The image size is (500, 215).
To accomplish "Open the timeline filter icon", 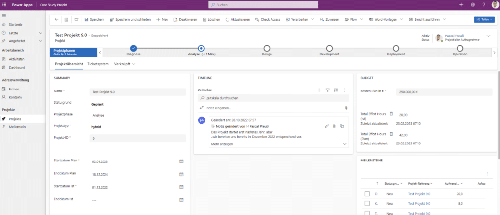I will (x=327, y=90).
